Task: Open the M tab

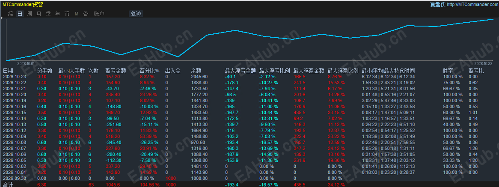Action: click(x=76, y=14)
